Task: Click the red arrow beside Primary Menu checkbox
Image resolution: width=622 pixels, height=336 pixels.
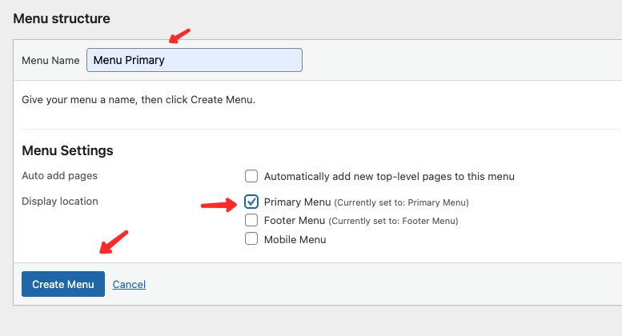Action: [217, 204]
